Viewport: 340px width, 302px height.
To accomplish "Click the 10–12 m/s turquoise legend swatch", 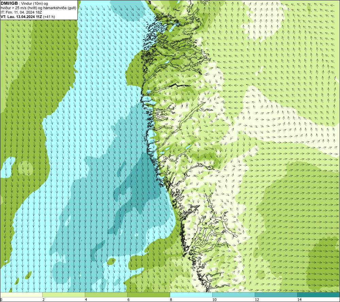I will point(234,295).
